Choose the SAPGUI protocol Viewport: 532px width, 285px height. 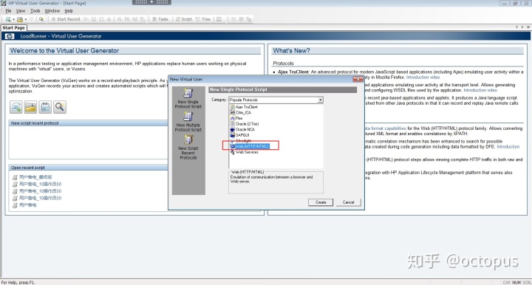(x=242, y=135)
